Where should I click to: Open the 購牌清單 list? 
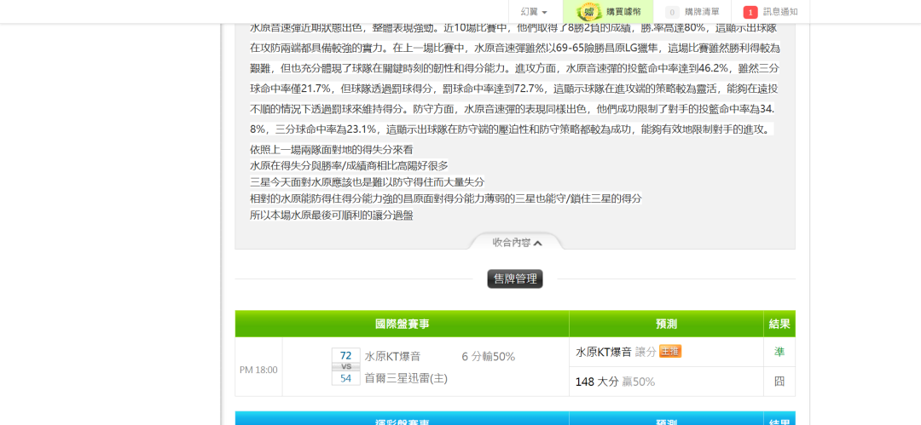point(701,12)
